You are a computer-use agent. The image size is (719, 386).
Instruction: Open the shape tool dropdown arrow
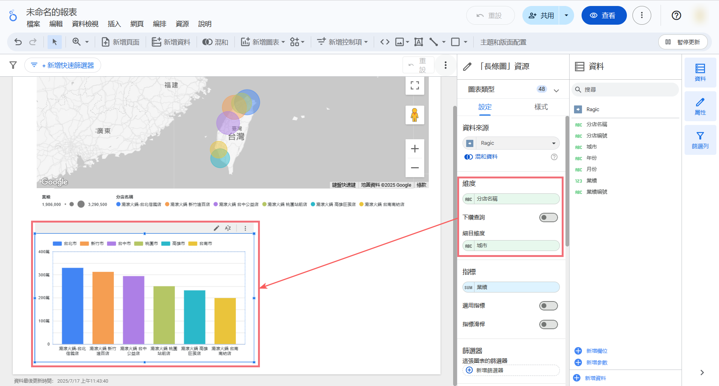[465, 42]
